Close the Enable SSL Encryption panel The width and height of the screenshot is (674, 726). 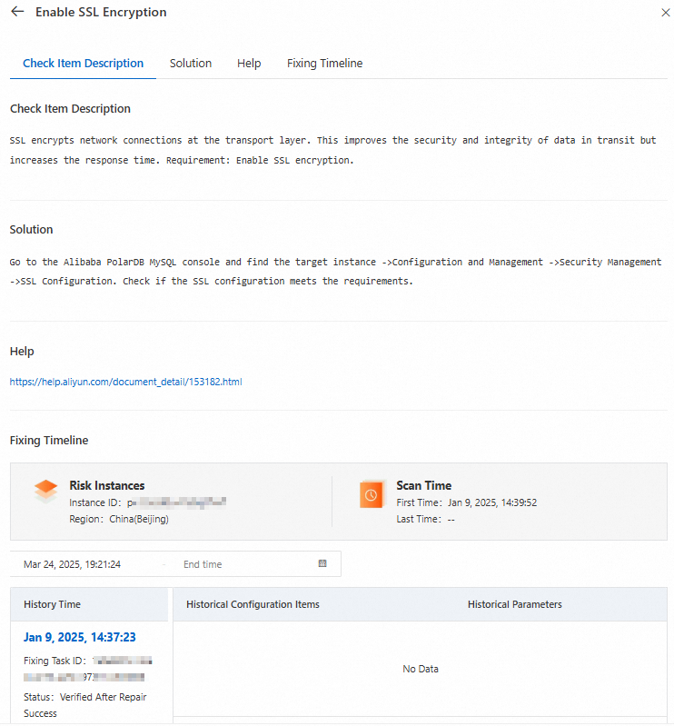point(665,13)
